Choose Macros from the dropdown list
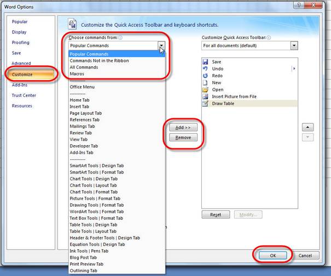The width and height of the screenshot is (331, 276). [x=117, y=74]
